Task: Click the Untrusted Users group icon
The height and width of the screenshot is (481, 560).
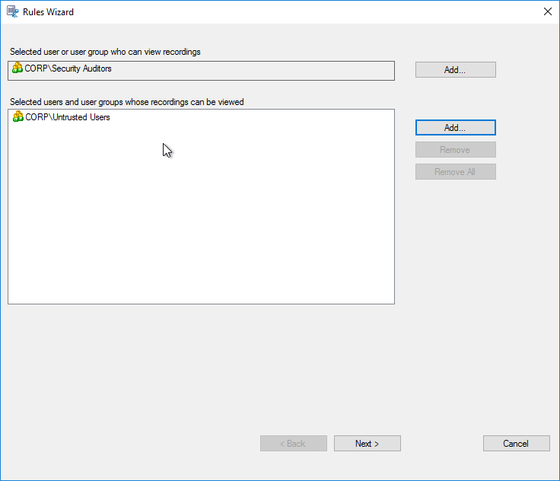Action: 17,117
